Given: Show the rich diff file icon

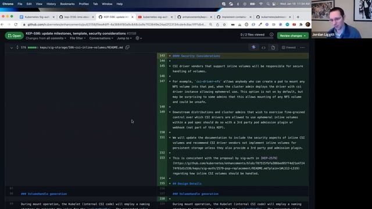Looking at the screenshot, I should point(273,48).
